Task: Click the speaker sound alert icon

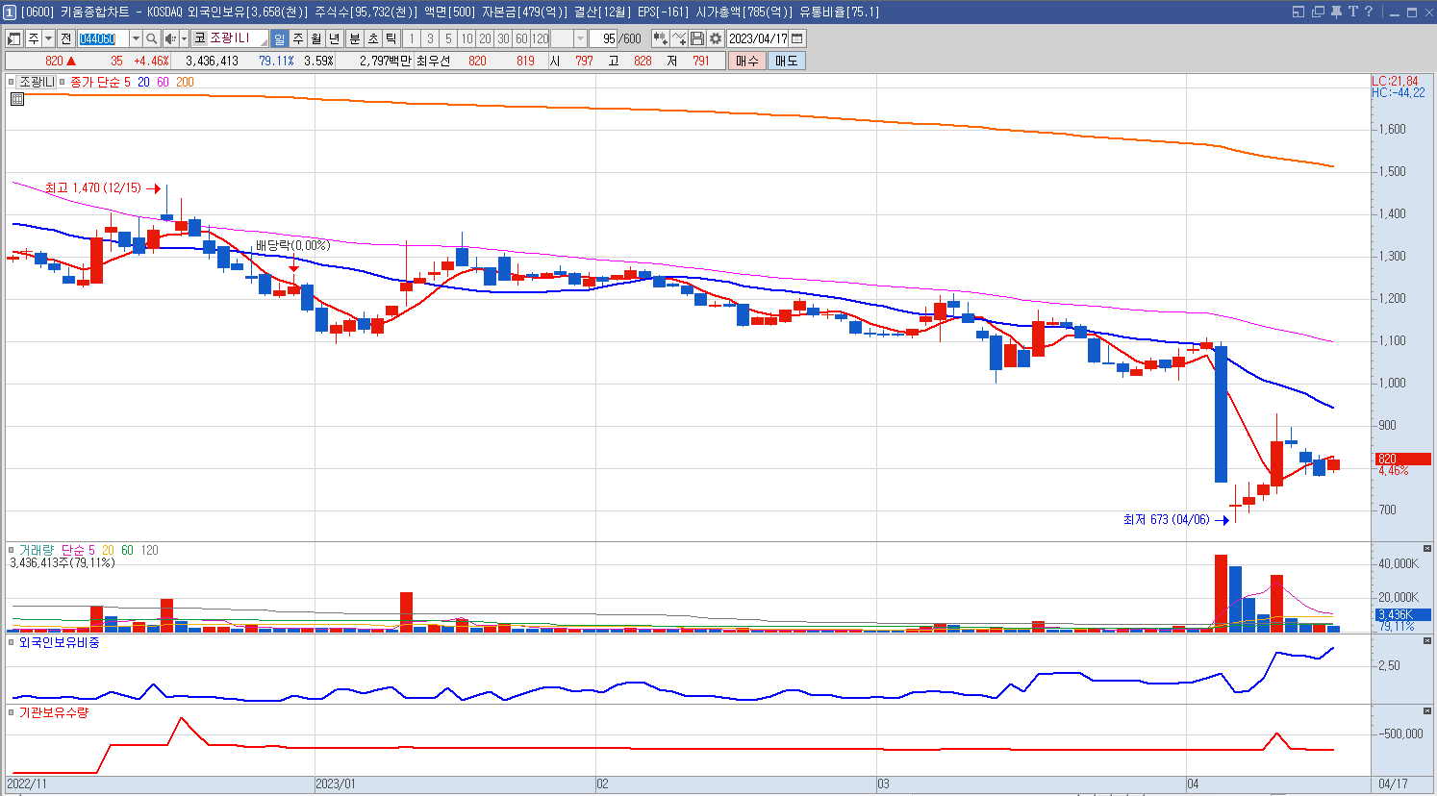Action: (x=170, y=38)
